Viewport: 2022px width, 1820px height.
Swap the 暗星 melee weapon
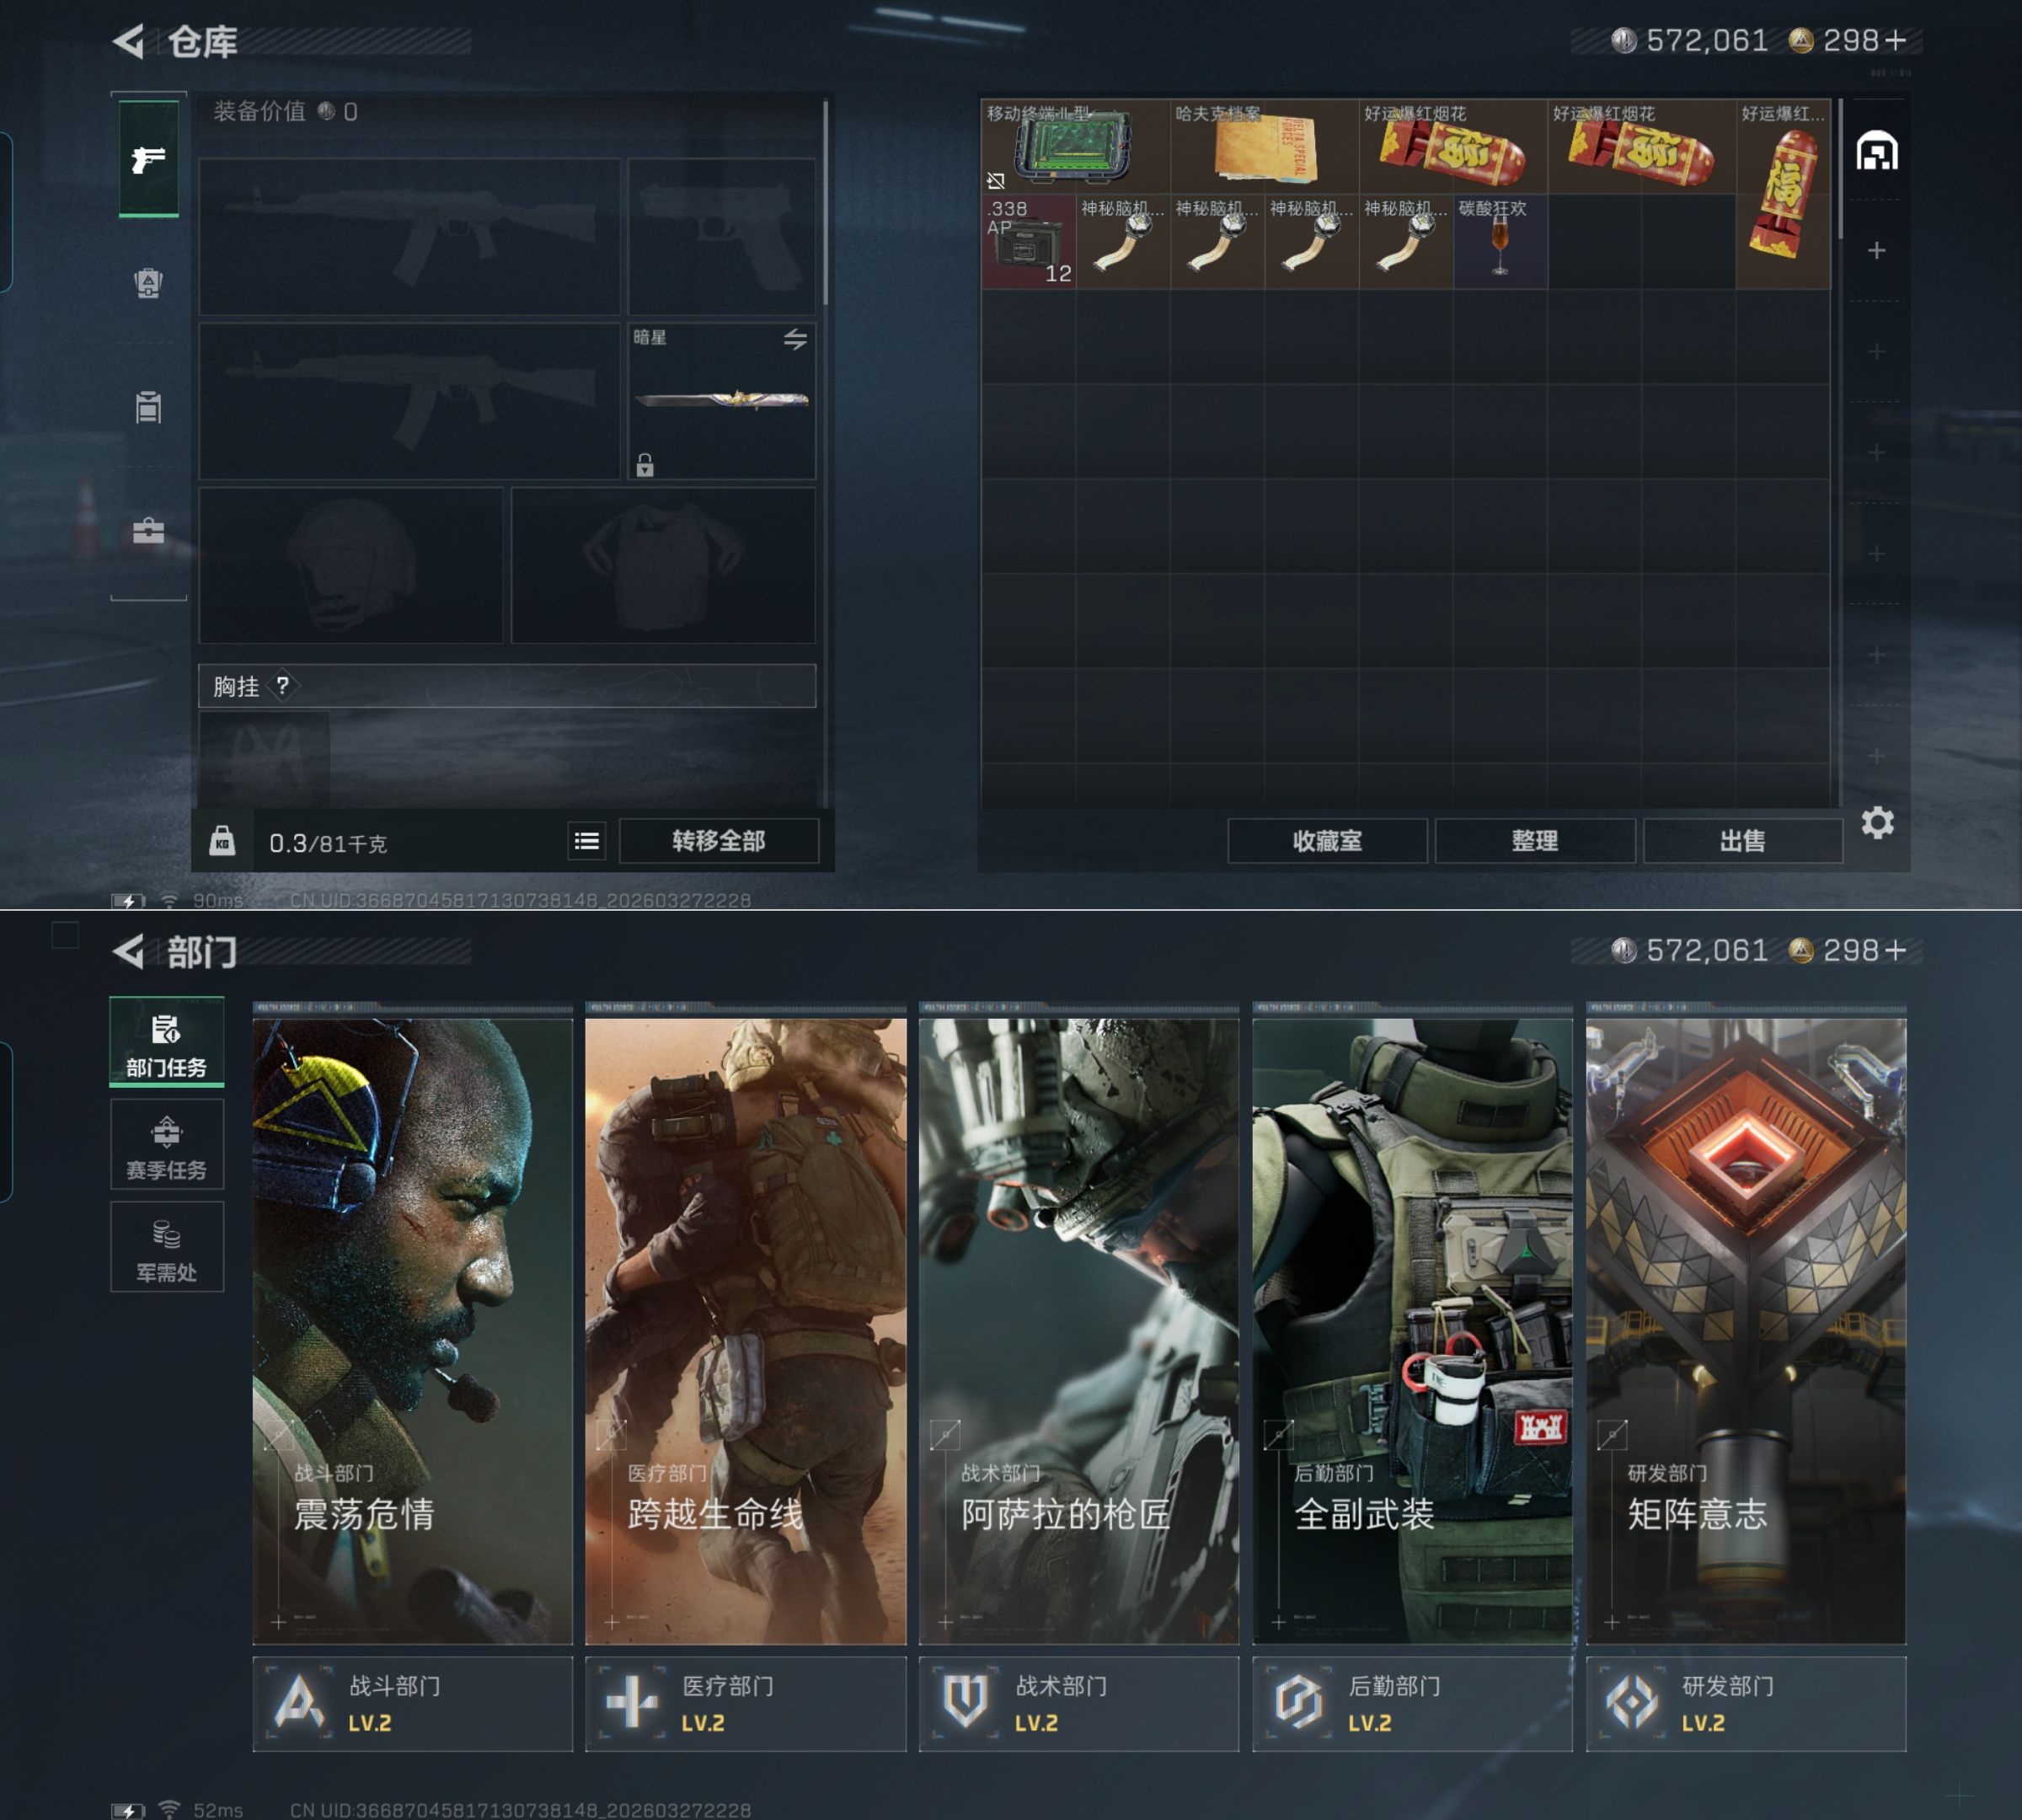[x=795, y=340]
